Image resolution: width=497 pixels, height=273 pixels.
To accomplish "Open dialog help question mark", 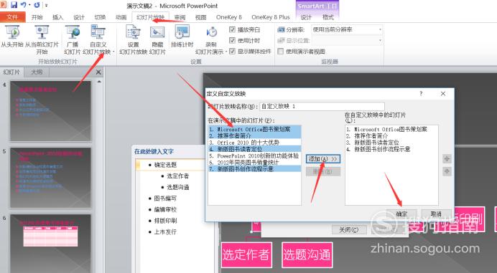I will [x=421, y=94].
